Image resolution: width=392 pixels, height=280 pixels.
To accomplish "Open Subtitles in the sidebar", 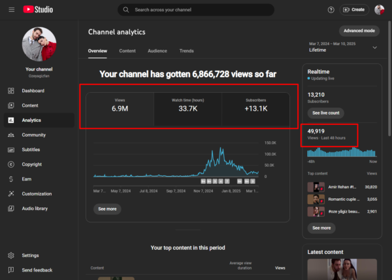I will [31, 149].
